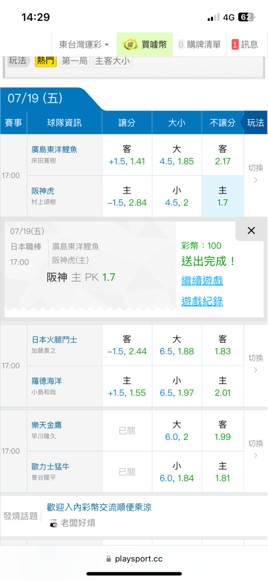The width and height of the screenshot is (268, 581).
Task: Tap the lock icon beside playsport.cc
Action: pos(108,559)
